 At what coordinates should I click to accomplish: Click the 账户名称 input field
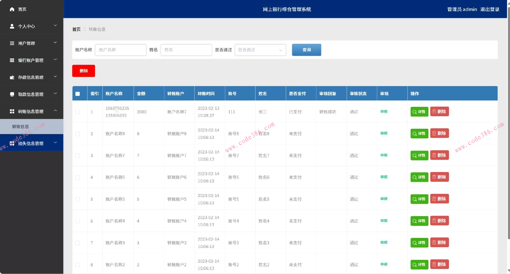coord(120,50)
